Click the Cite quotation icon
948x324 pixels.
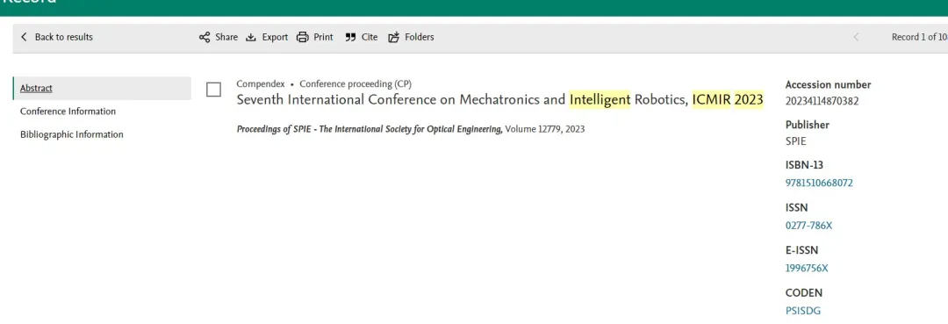350,37
